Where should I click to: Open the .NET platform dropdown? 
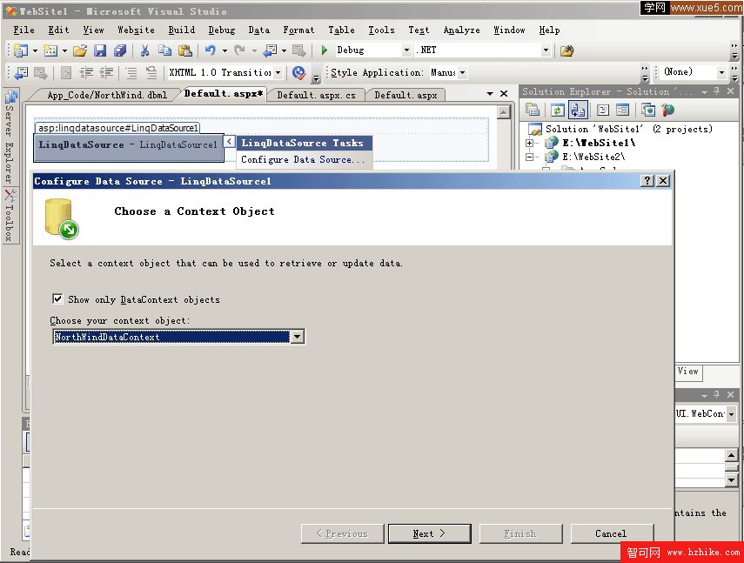[546, 50]
